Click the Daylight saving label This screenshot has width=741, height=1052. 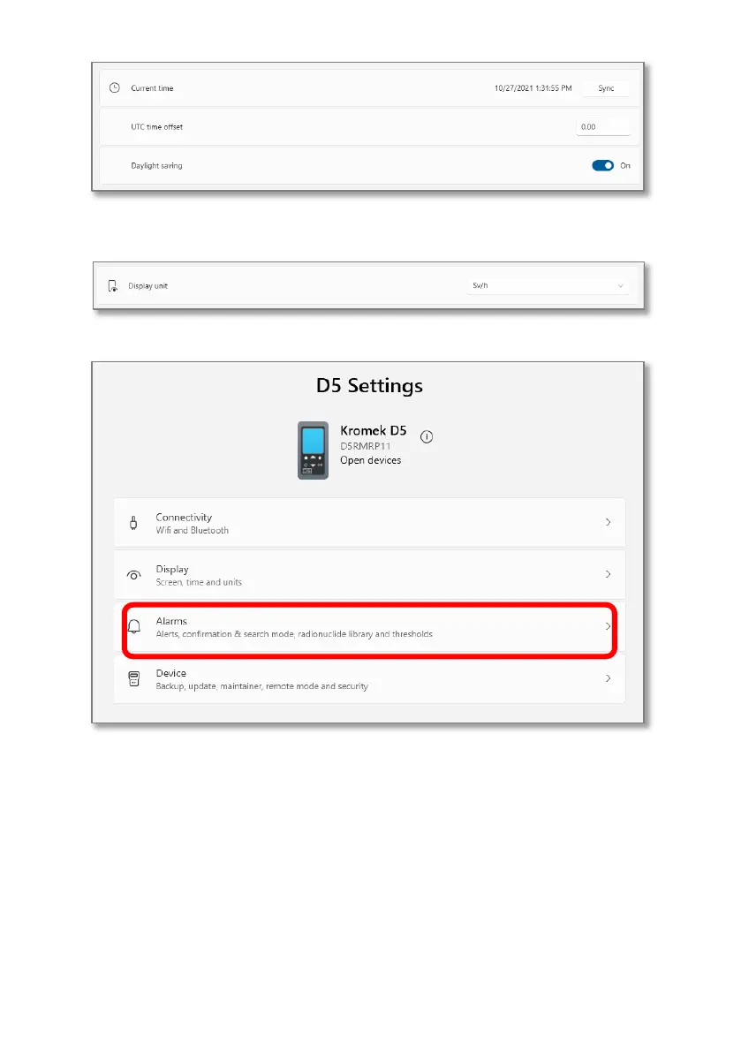pyautogui.click(x=156, y=166)
